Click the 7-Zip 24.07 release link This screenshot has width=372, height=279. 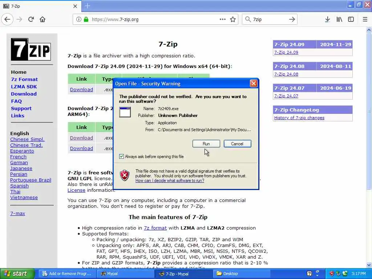click(x=286, y=96)
